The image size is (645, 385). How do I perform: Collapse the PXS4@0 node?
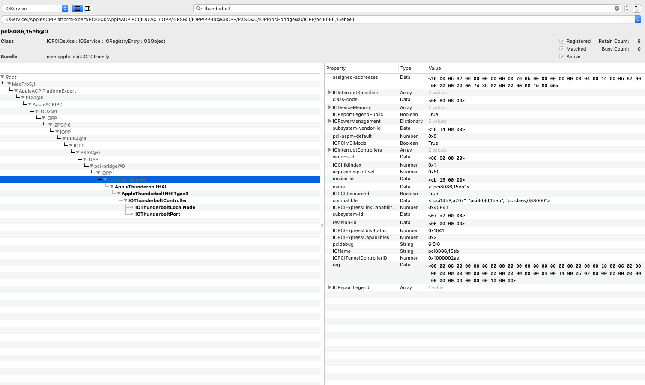click(x=78, y=152)
